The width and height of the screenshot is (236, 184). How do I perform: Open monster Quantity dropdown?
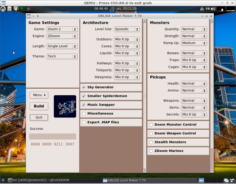(194, 29)
